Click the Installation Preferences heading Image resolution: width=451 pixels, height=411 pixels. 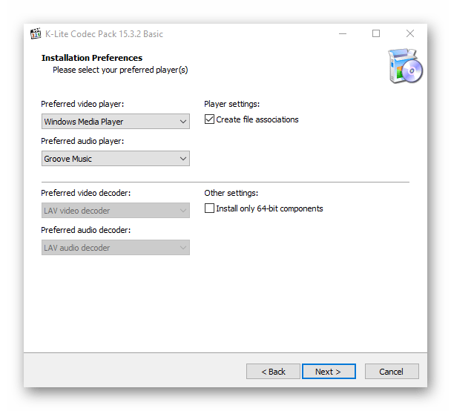tap(92, 58)
